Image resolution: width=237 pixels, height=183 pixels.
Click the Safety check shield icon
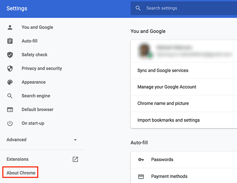coord(10,55)
